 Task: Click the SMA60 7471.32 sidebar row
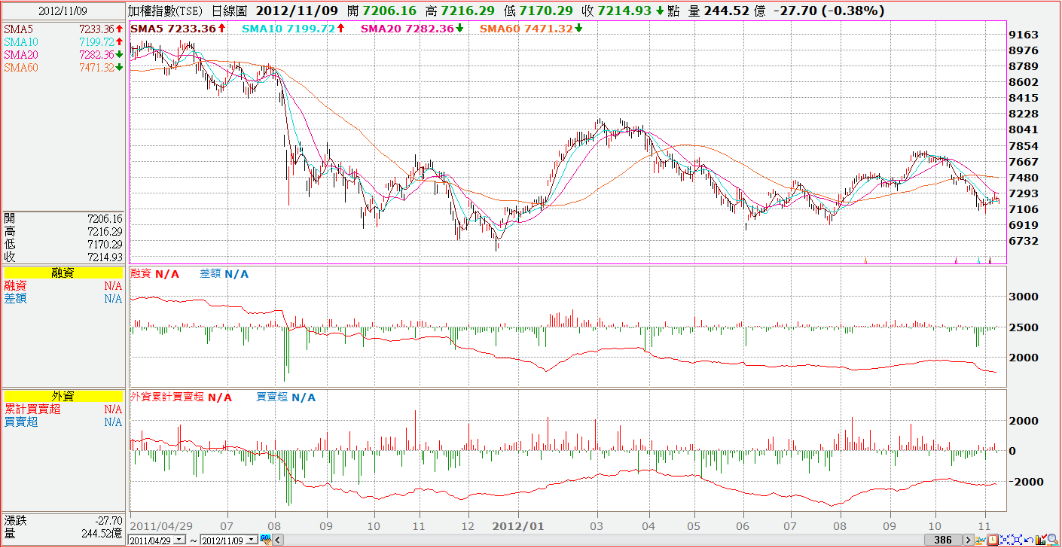(x=63, y=67)
